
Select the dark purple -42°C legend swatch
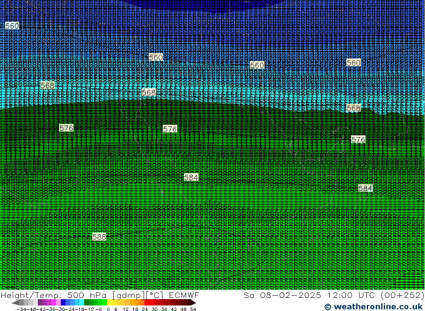click(40, 303)
